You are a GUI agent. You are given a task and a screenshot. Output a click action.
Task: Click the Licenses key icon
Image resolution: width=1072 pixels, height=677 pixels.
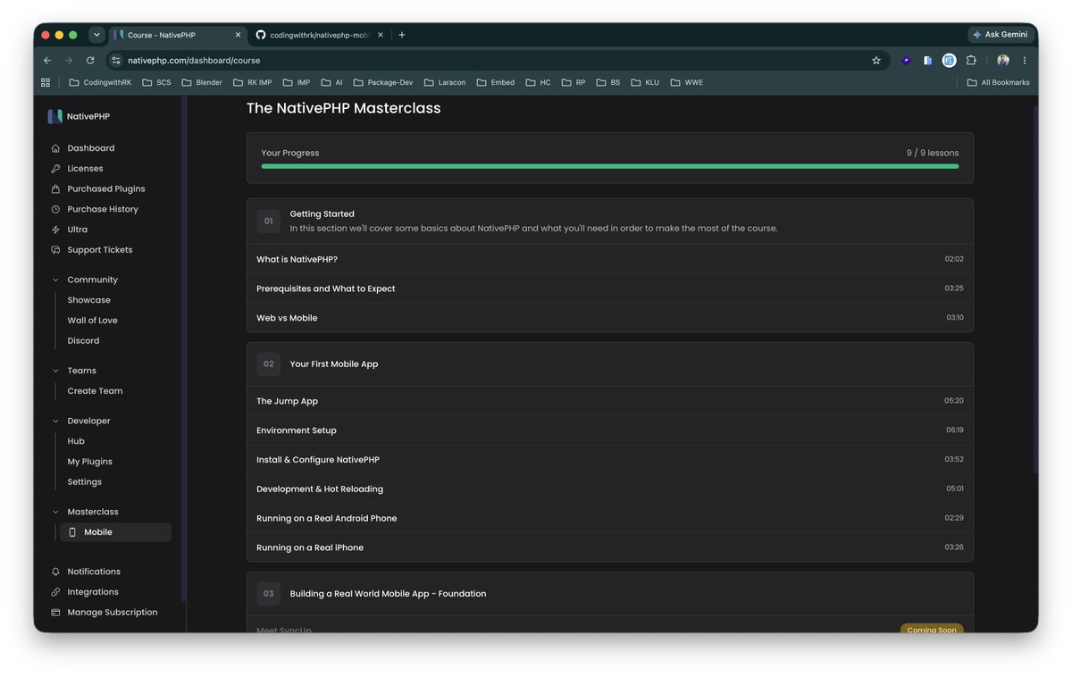pyautogui.click(x=55, y=169)
